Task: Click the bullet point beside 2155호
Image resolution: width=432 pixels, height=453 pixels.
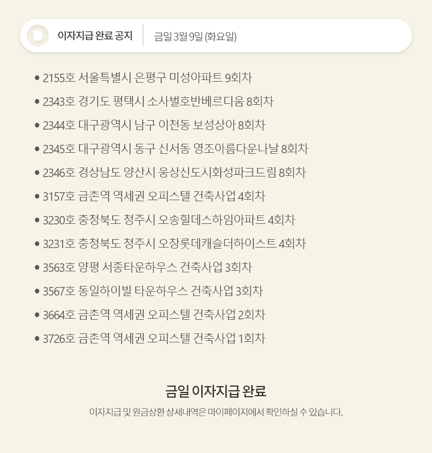Action: (x=37, y=78)
